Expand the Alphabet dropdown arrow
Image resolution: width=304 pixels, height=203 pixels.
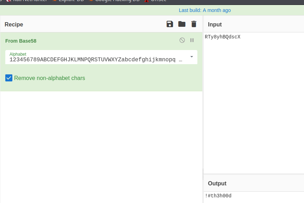coord(192,57)
